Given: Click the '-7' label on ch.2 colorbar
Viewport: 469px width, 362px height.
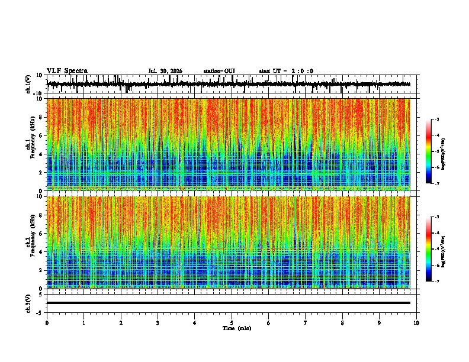Looking at the screenshot, I should (437, 282).
